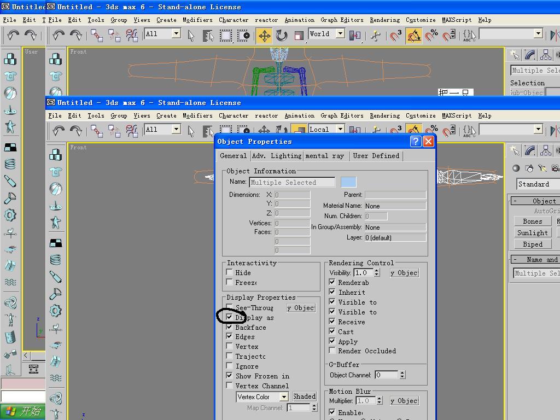
Task: Open the Local coordinate system dropdown in the front window
Action: 340,129
